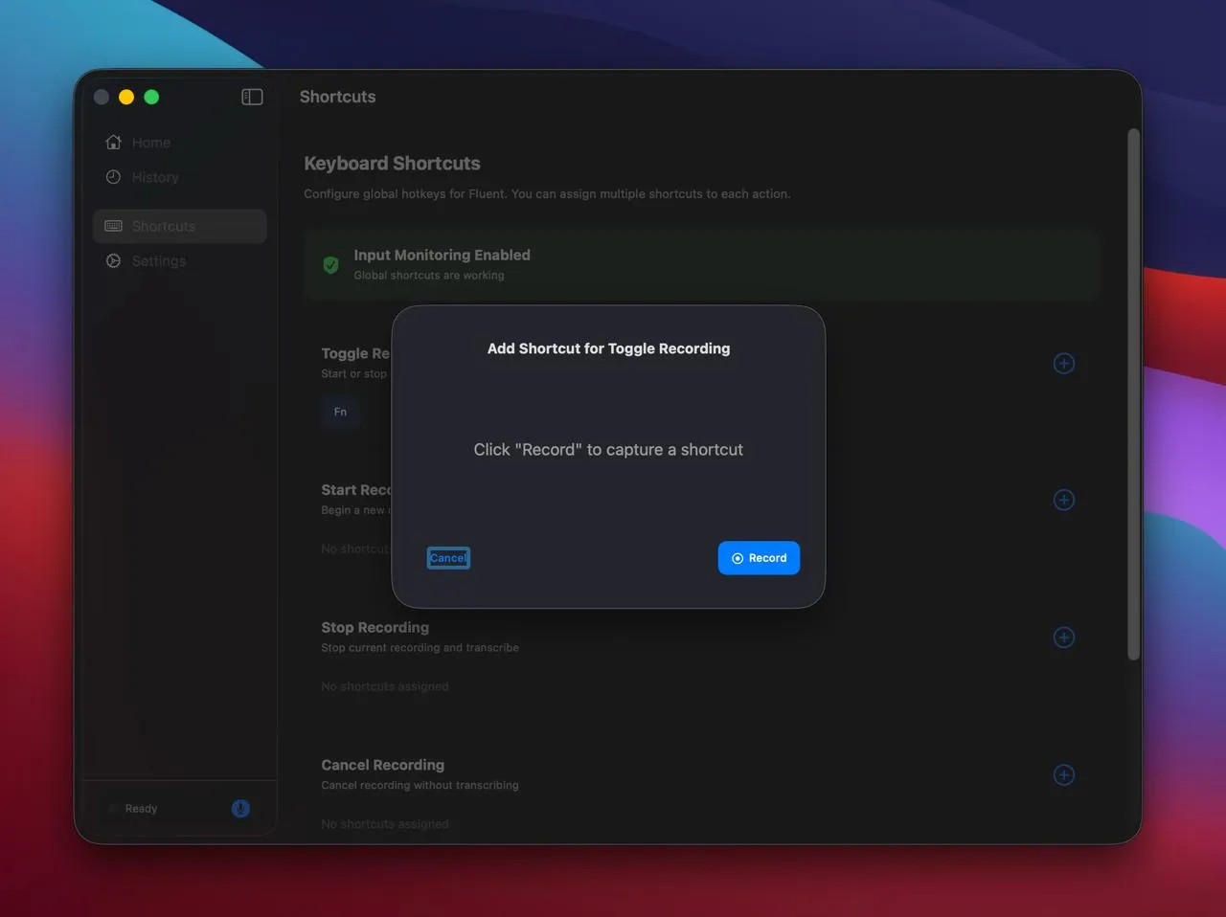This screenshot has height=917, width=1226.
Task: Cancel the Add Shortcut dialog
Action: (448, 558)
